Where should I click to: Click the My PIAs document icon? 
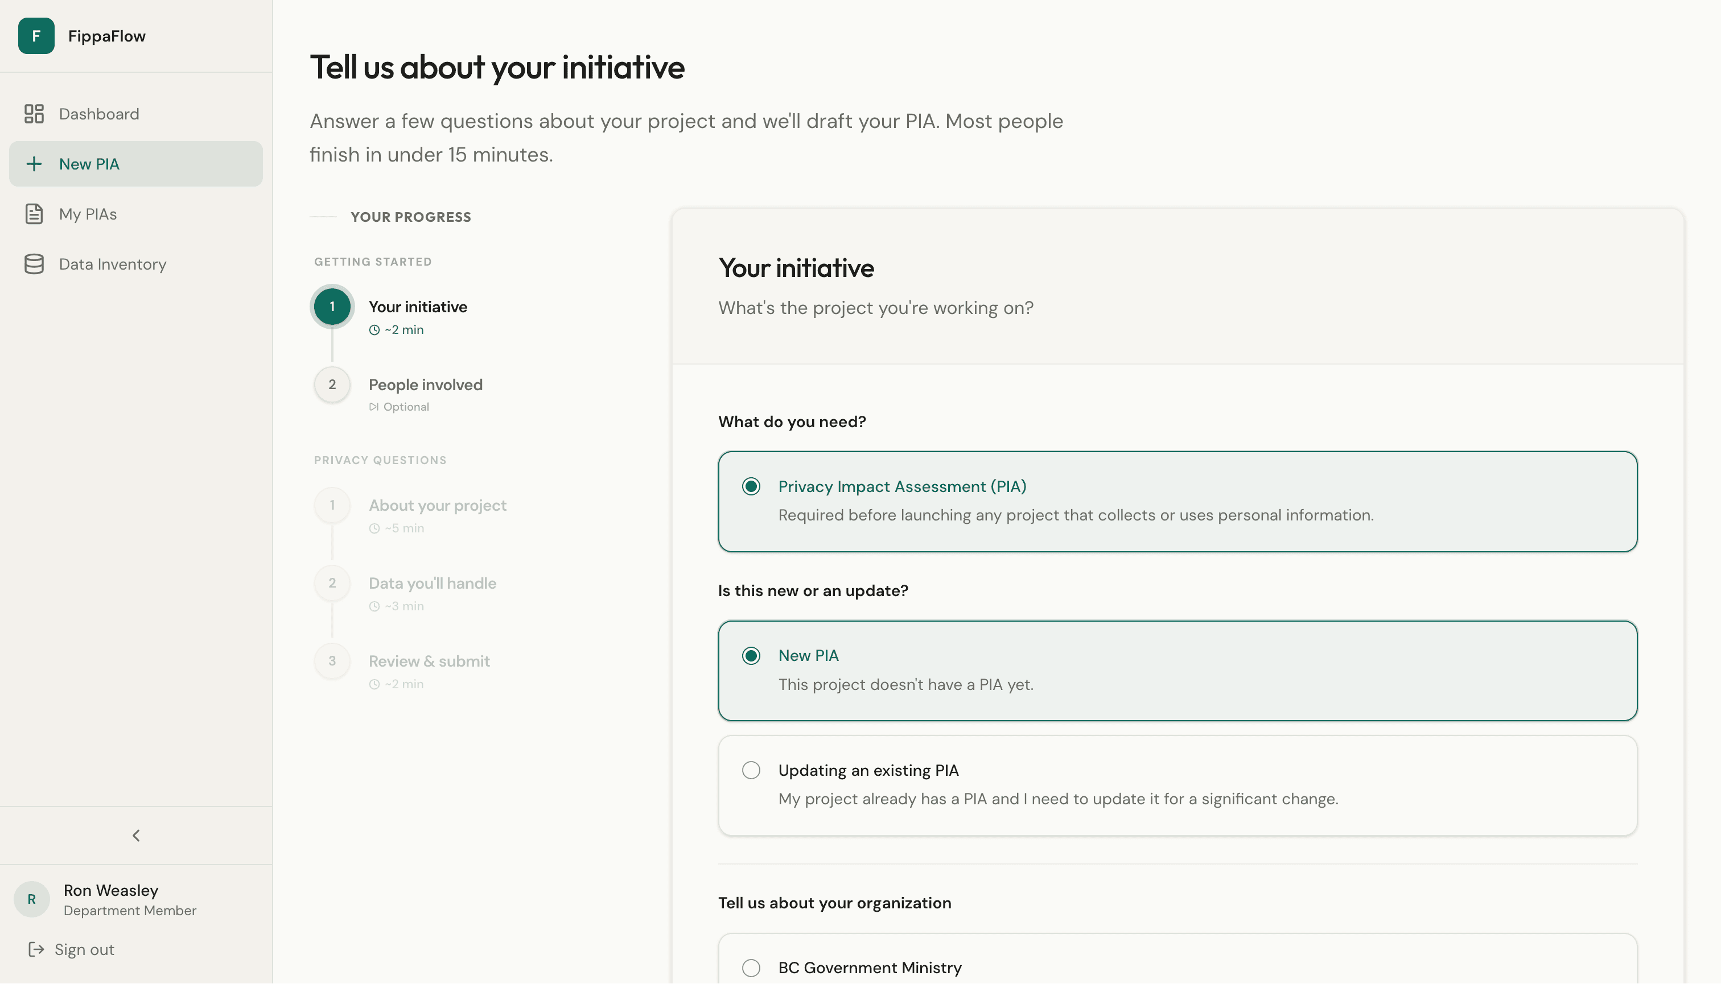click(x=34, y=213)
